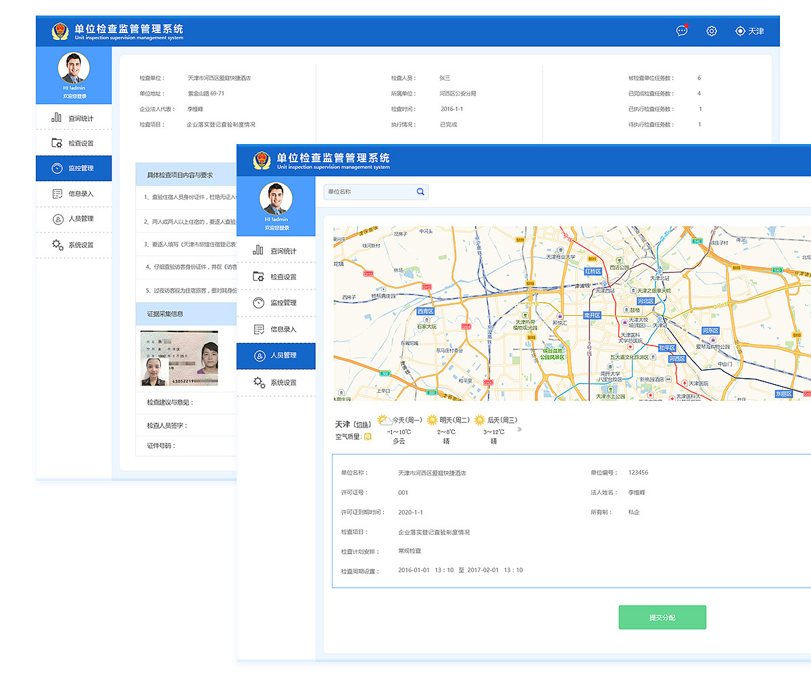Click the 查询统计 bar chart icon in the back window
This screenshot has height=681, width=811.
(57, 118)
